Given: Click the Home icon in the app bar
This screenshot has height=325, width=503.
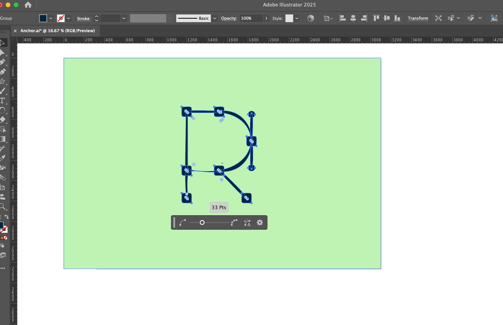Looking at the screenshot, I should [28, 4].
